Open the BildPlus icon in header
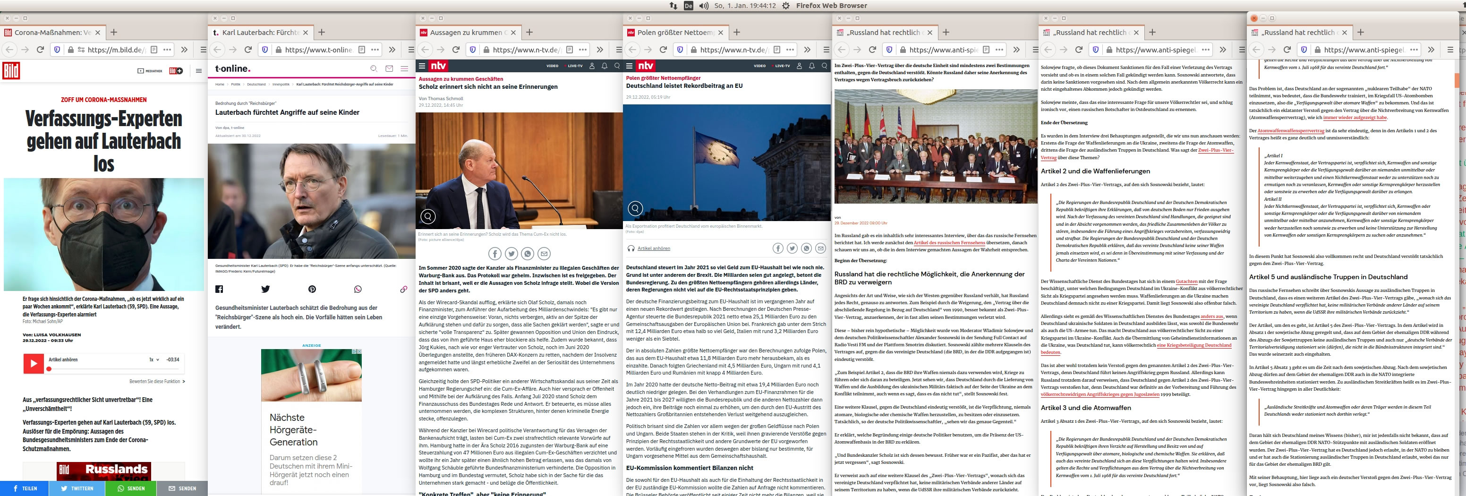The height and width of the screenshot is (496, 1466). (x=176, y=71)
